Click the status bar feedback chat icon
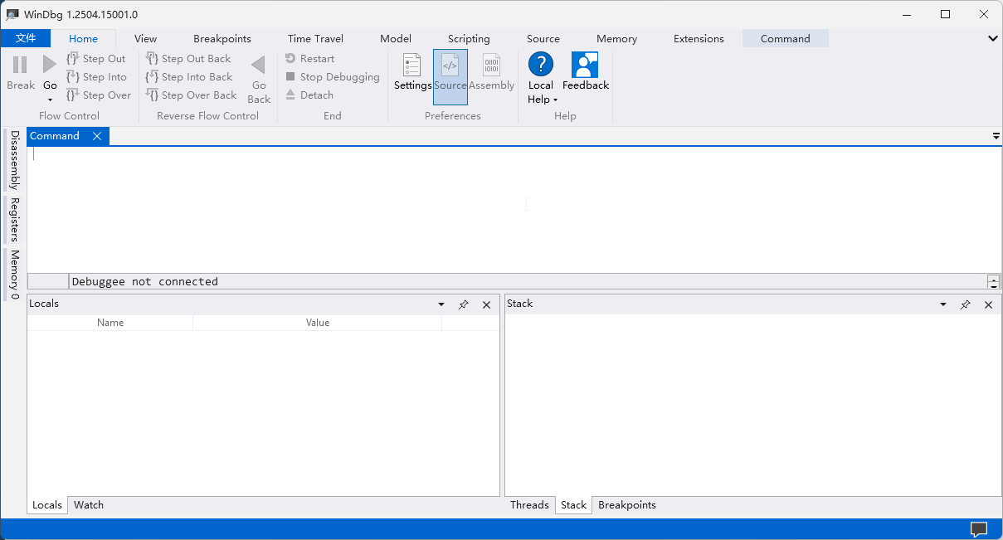This screenshot has height=540, width=1003. pyautogui.click(x=979, y=529)
